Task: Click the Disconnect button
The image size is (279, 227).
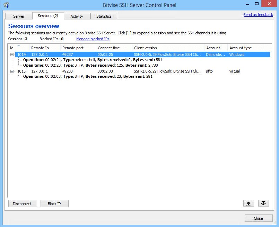Action: coord(22,204)
